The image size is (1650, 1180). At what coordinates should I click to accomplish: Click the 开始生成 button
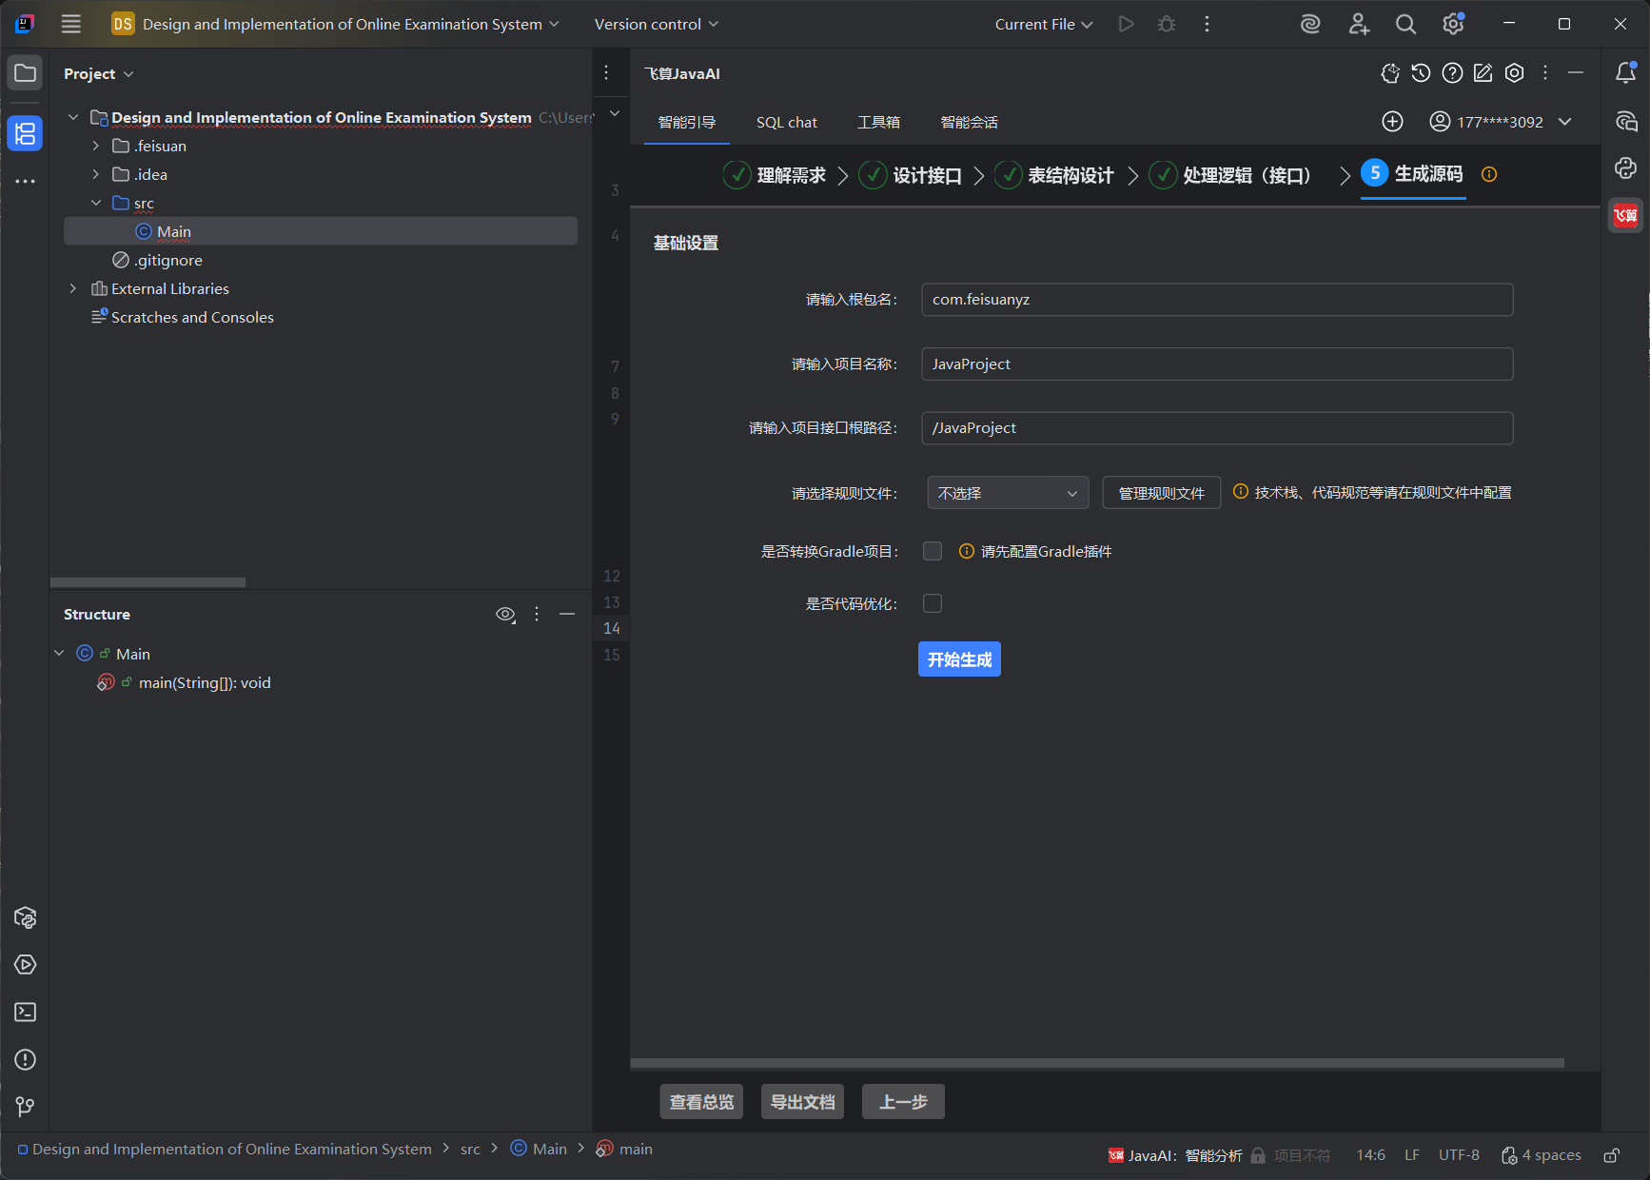(959, 659)
